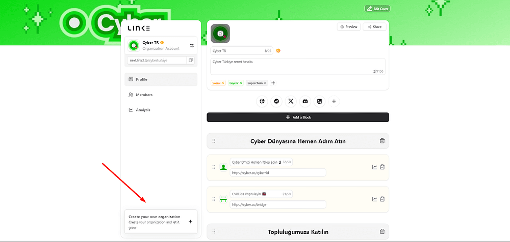The height and width of the screenshot is (242, 510).
Task: Click the Cyber TR name input field
Action: pos(242,51)
